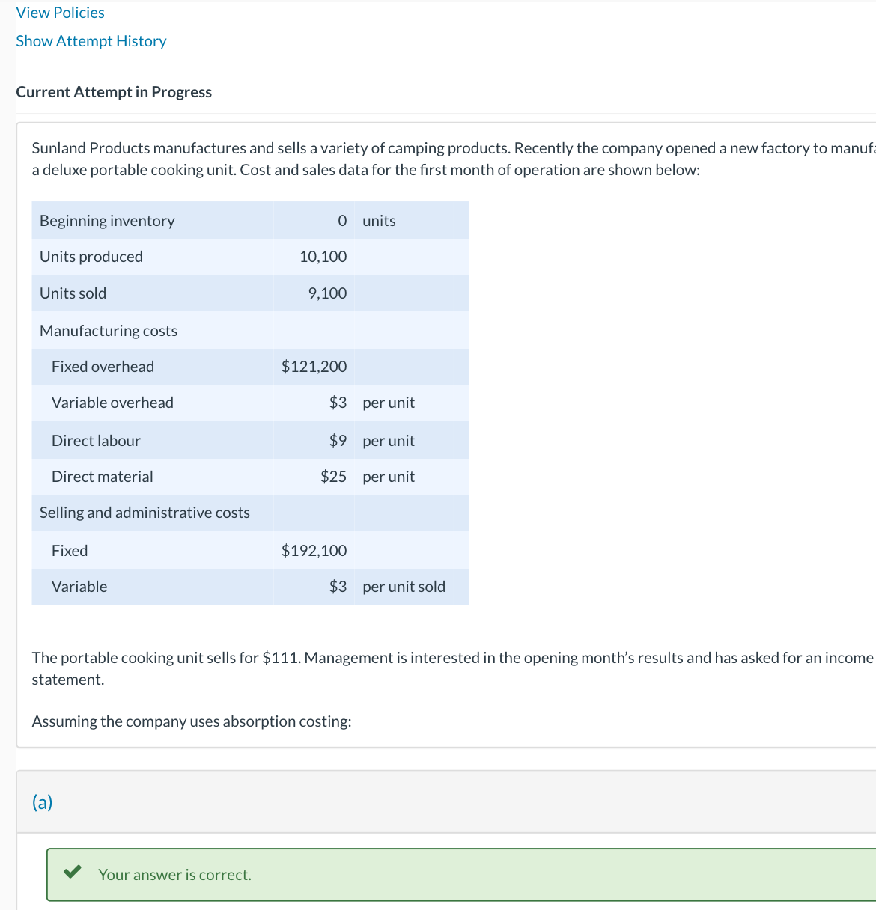Click the Units produced value 10,100

(323, 256)
